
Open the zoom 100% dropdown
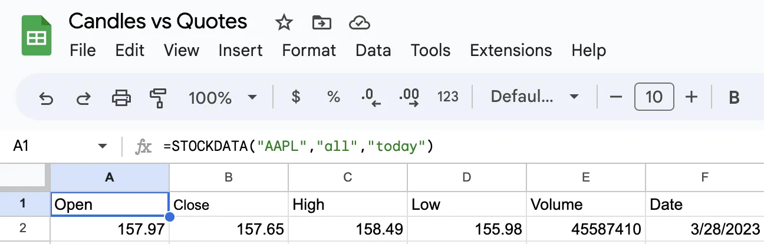tap(222, 97)
